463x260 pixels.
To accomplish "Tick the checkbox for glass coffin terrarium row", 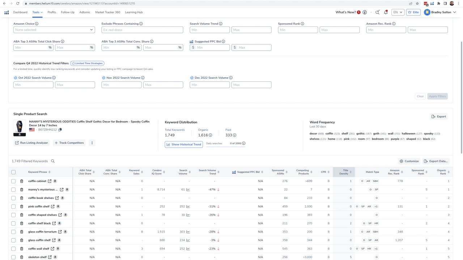I will (x=13, y=232).
